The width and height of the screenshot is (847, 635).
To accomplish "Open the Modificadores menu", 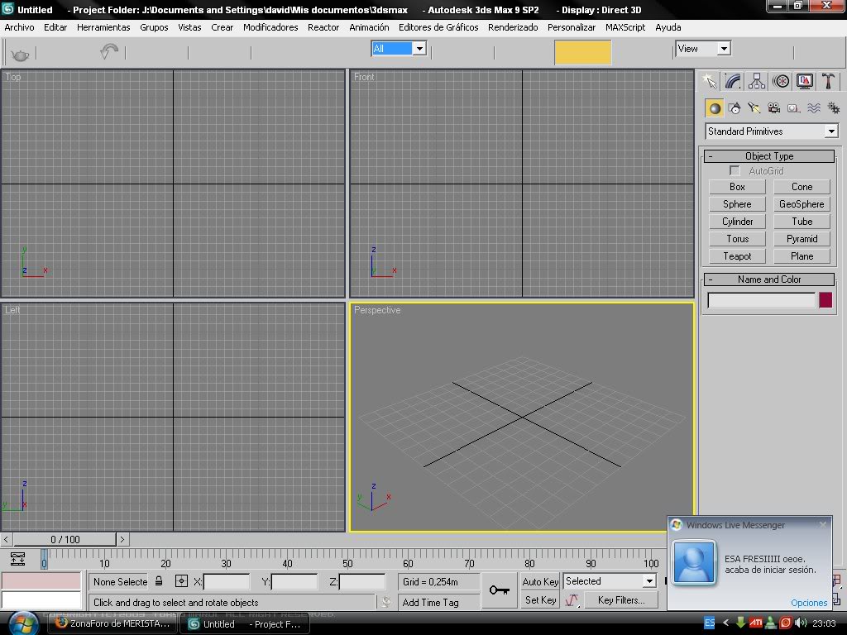I will coord(270,27).
